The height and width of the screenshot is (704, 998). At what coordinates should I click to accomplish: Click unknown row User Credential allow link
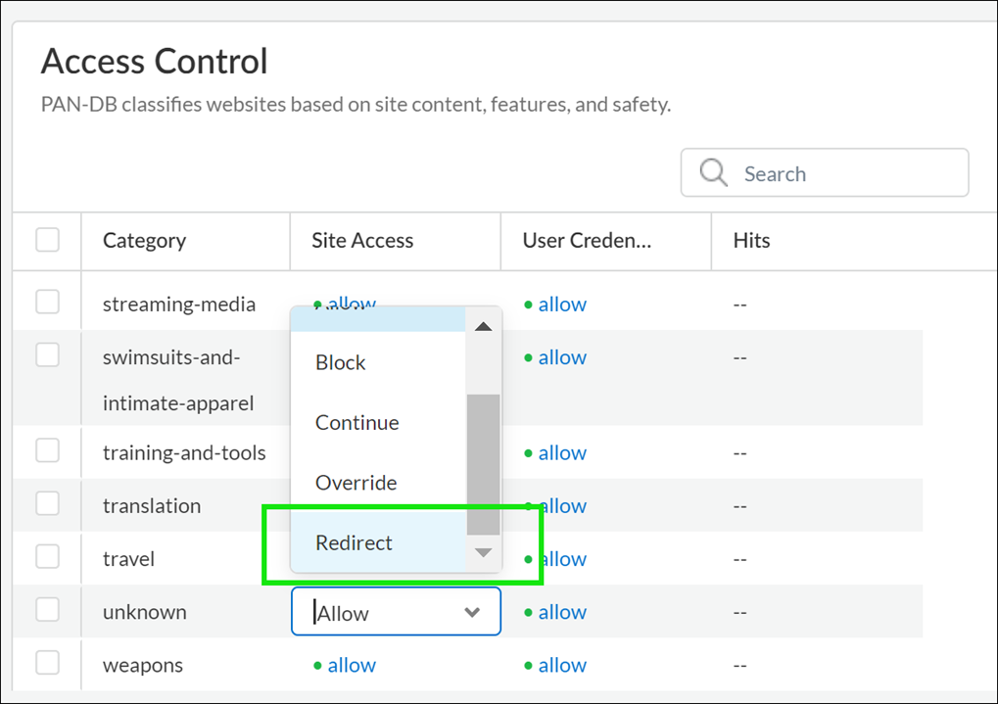click(562, 612)
